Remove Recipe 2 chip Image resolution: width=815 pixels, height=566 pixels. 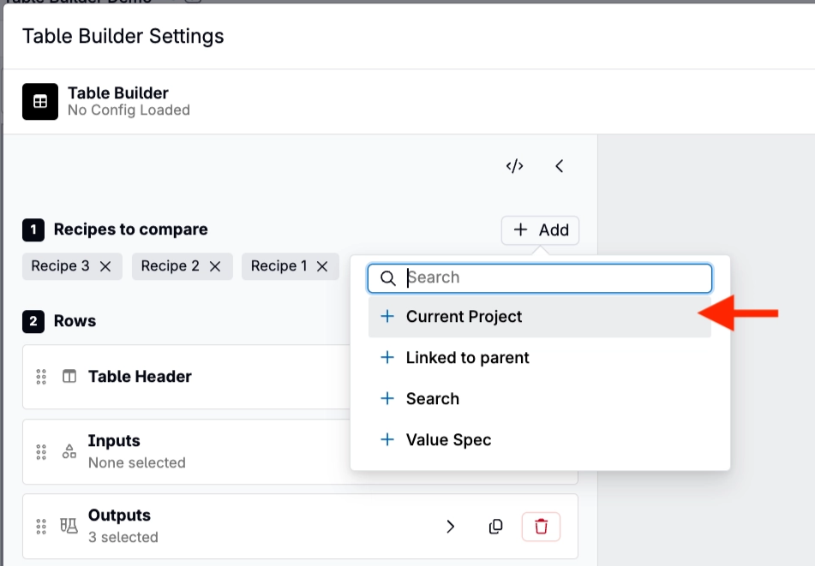coord(215,266)
